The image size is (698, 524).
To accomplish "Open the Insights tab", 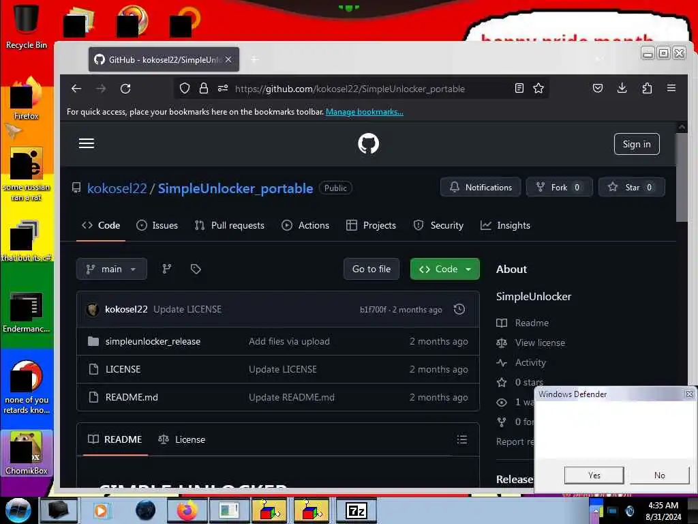I will point(505,225).
